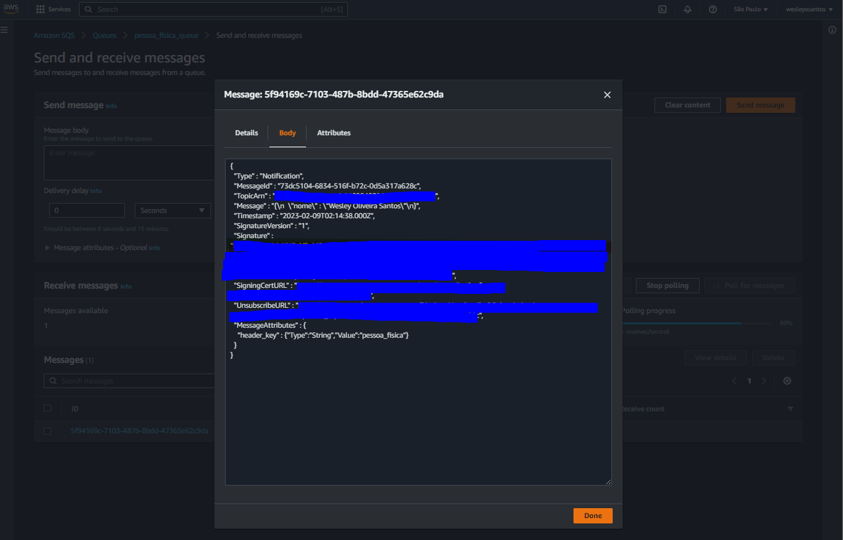Open the São Paulo region dropdown
Image resolution: width=843 pixels, height=540 pixels.
pyautogui.click(x=751, y=9)
